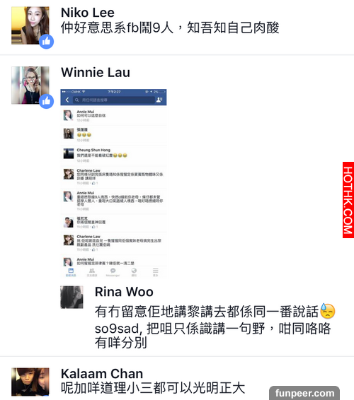The width and height of the screenshot is (354, 400).
Task: Open Winnie Lau's profile name
Action: (x=96, y=72)
